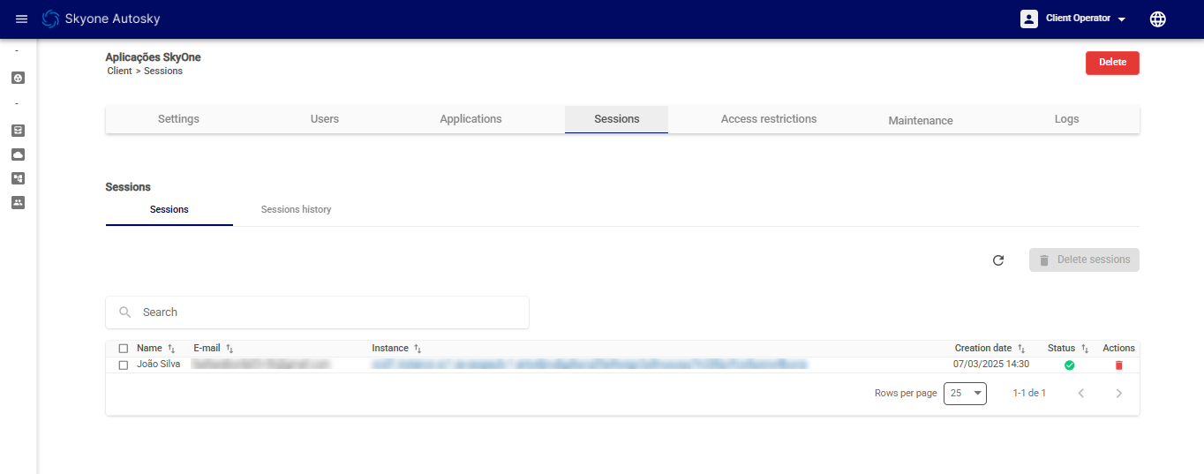The width and height of the screenshot is (1204, 474).
Task: Sort table by Creation date arrows
Action: tap(1021, 349)
